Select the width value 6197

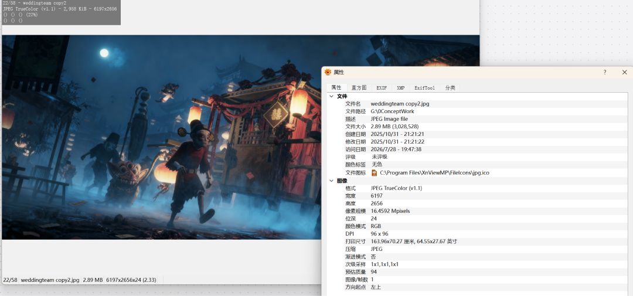point(377,196)
